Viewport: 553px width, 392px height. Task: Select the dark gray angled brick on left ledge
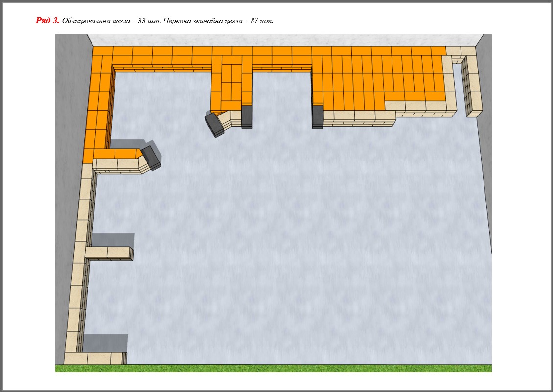point(151,158)
